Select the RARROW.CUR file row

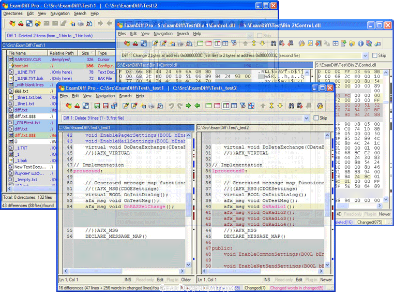[x=61, y=60]
